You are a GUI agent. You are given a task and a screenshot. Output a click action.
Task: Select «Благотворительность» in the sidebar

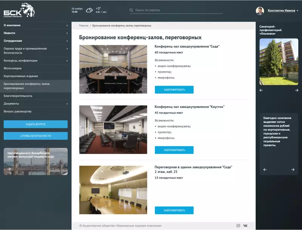(x=18, y=96)
